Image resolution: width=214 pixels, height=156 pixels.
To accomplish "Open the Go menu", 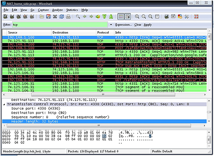I will [x=32, y=10].
